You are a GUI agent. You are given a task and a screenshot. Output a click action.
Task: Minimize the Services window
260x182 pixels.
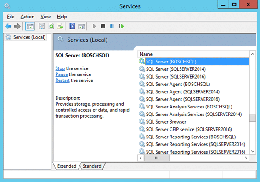[x=223, y=5]
